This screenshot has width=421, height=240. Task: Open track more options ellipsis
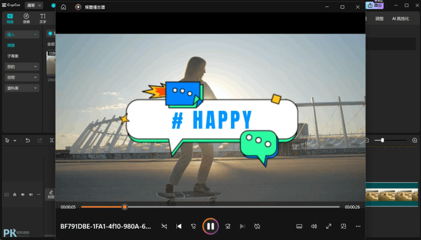pyautogui.click(x=39, y=195)
